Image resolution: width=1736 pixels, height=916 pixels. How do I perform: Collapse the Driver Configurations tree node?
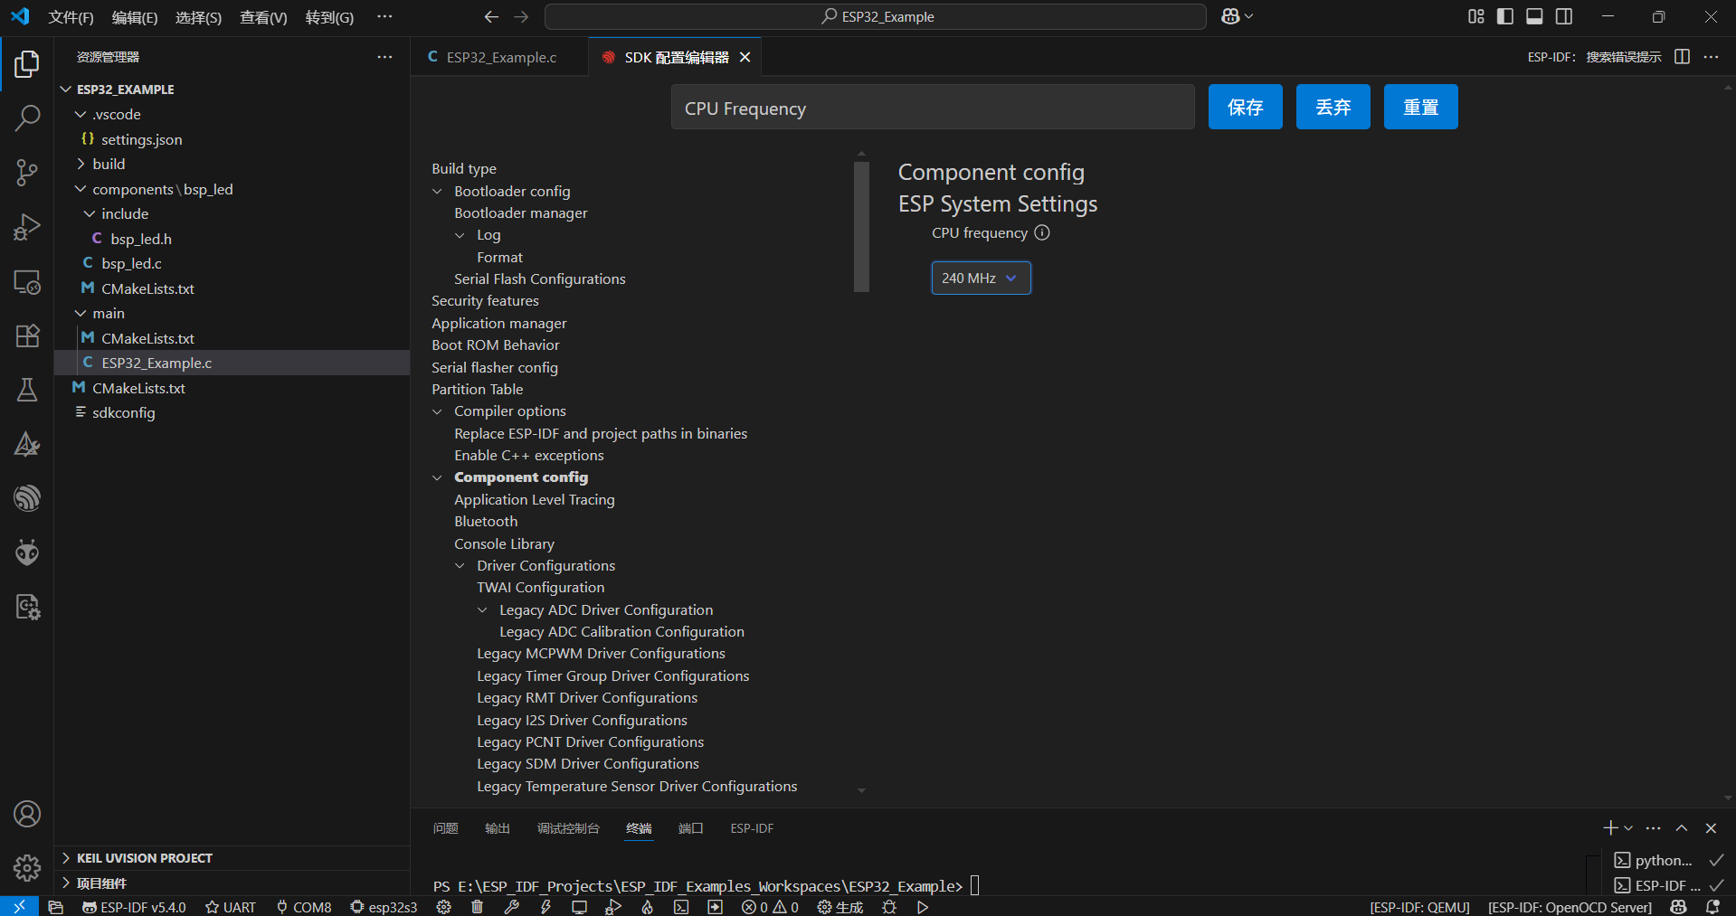tap(460, 566)
